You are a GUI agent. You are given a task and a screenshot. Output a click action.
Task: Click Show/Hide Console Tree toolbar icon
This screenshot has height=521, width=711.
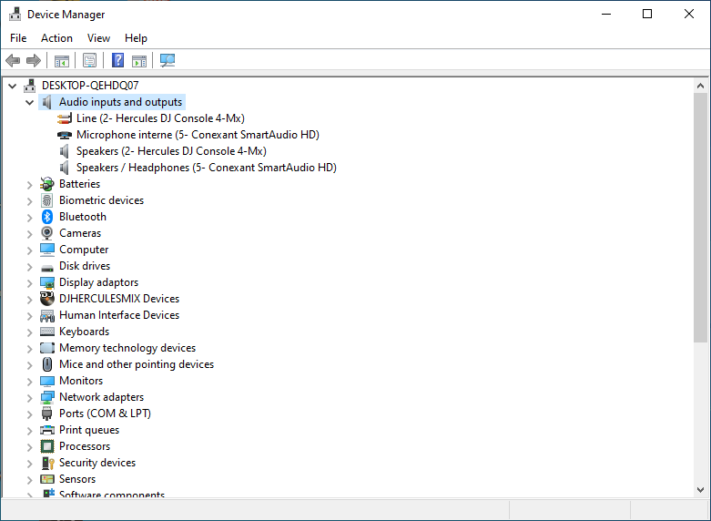[62, 60]
